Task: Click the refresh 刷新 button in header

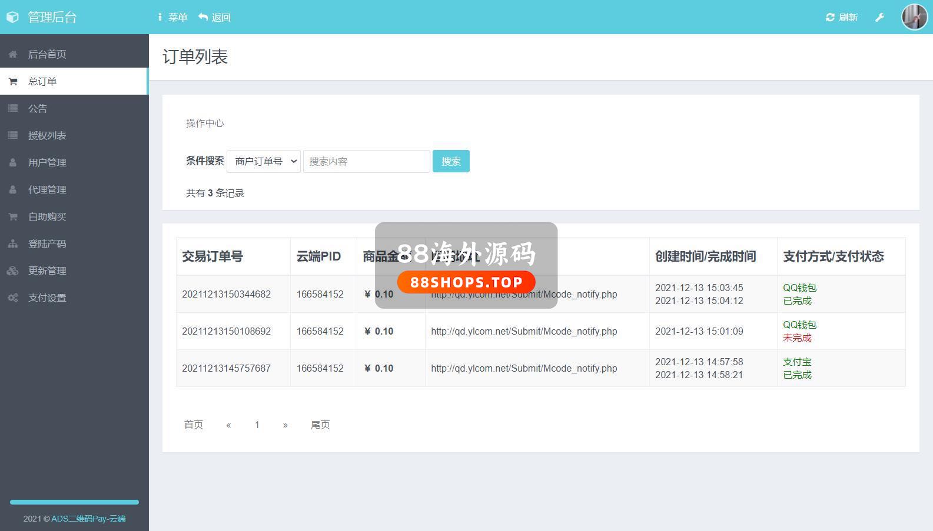Action: coord(842,18)
